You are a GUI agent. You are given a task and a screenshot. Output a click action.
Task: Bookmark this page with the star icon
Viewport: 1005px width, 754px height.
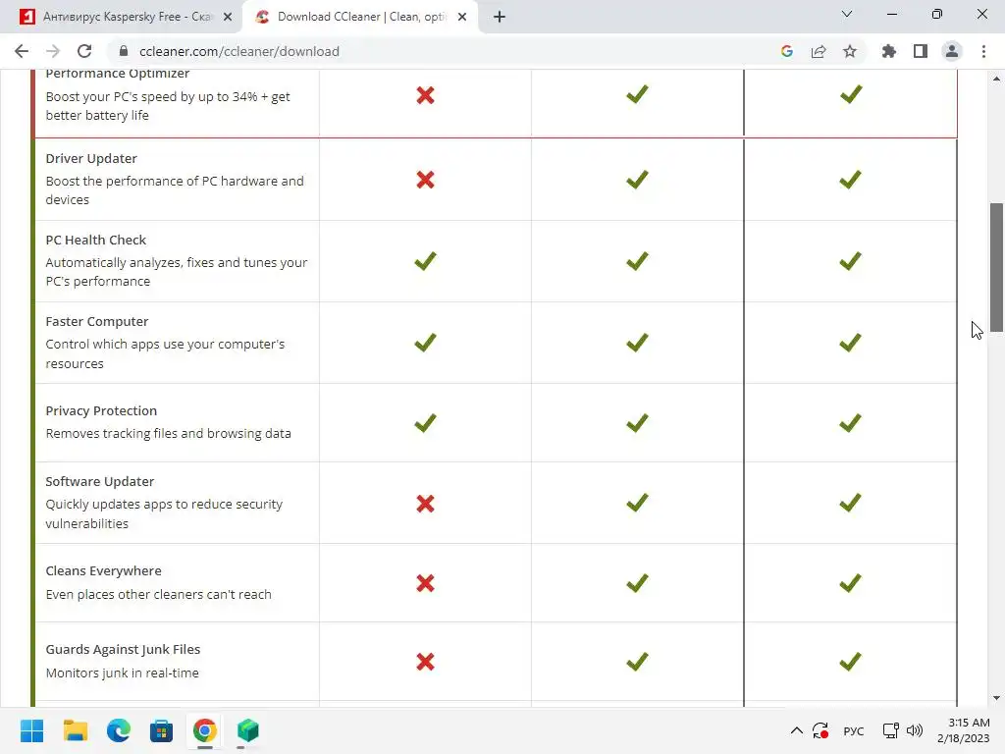tap(850, 51)
